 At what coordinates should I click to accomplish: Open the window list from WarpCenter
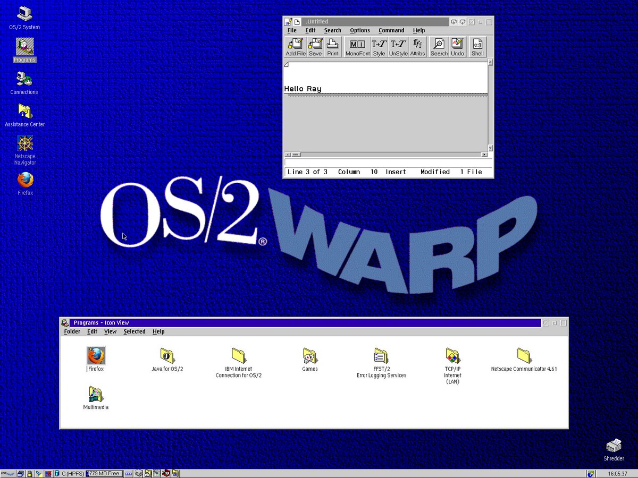click(21, 474)
